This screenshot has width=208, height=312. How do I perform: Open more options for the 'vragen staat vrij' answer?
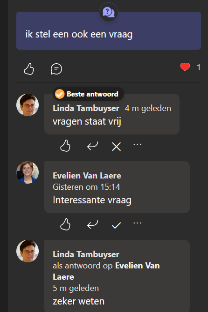[137, 144]
